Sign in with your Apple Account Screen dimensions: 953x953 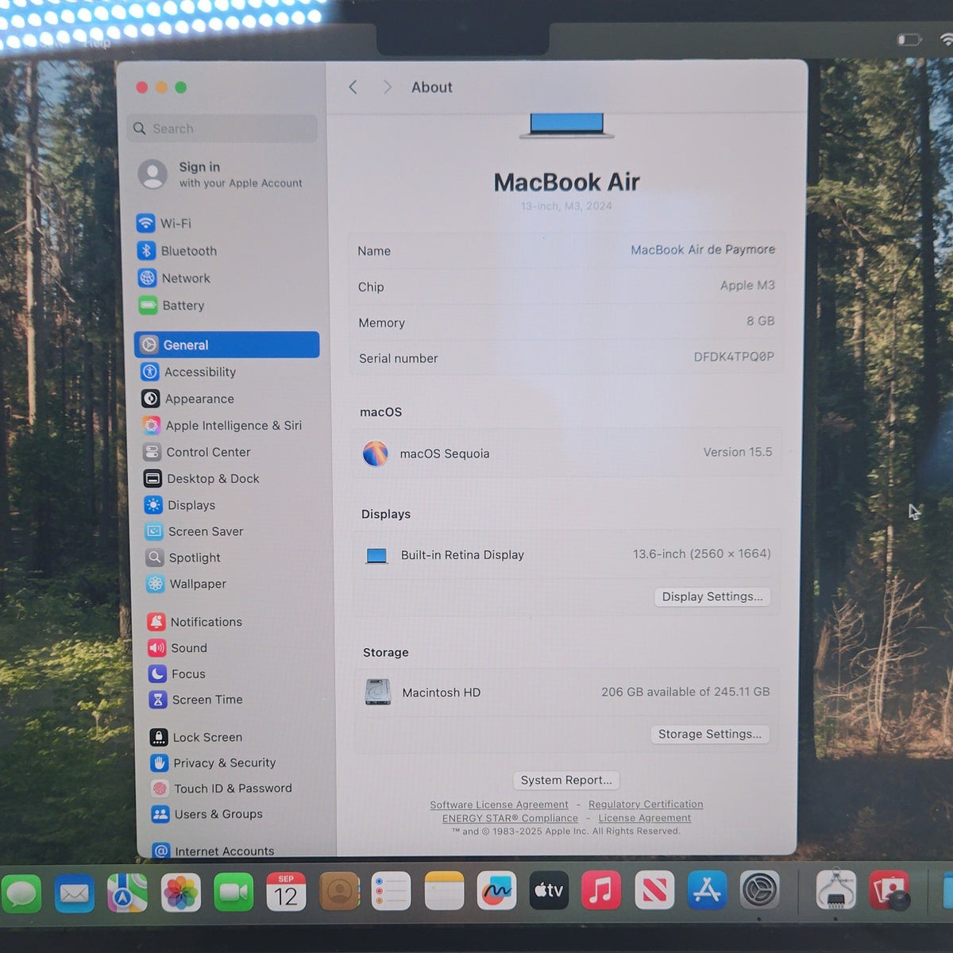221,174
